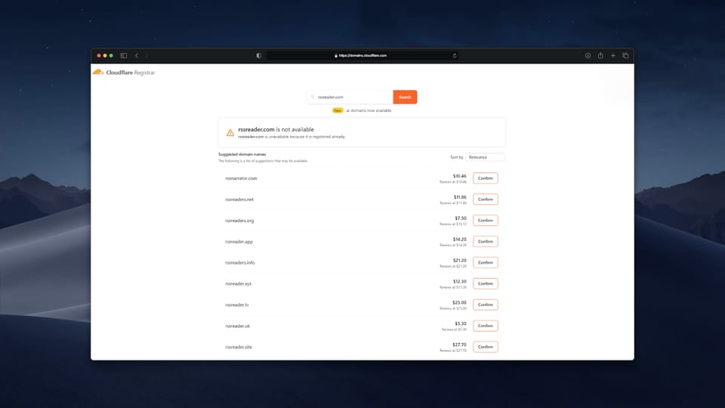725x408 pixels.
Task: Click the 'rssreader.com is not available' message
Action: (276, 129)
